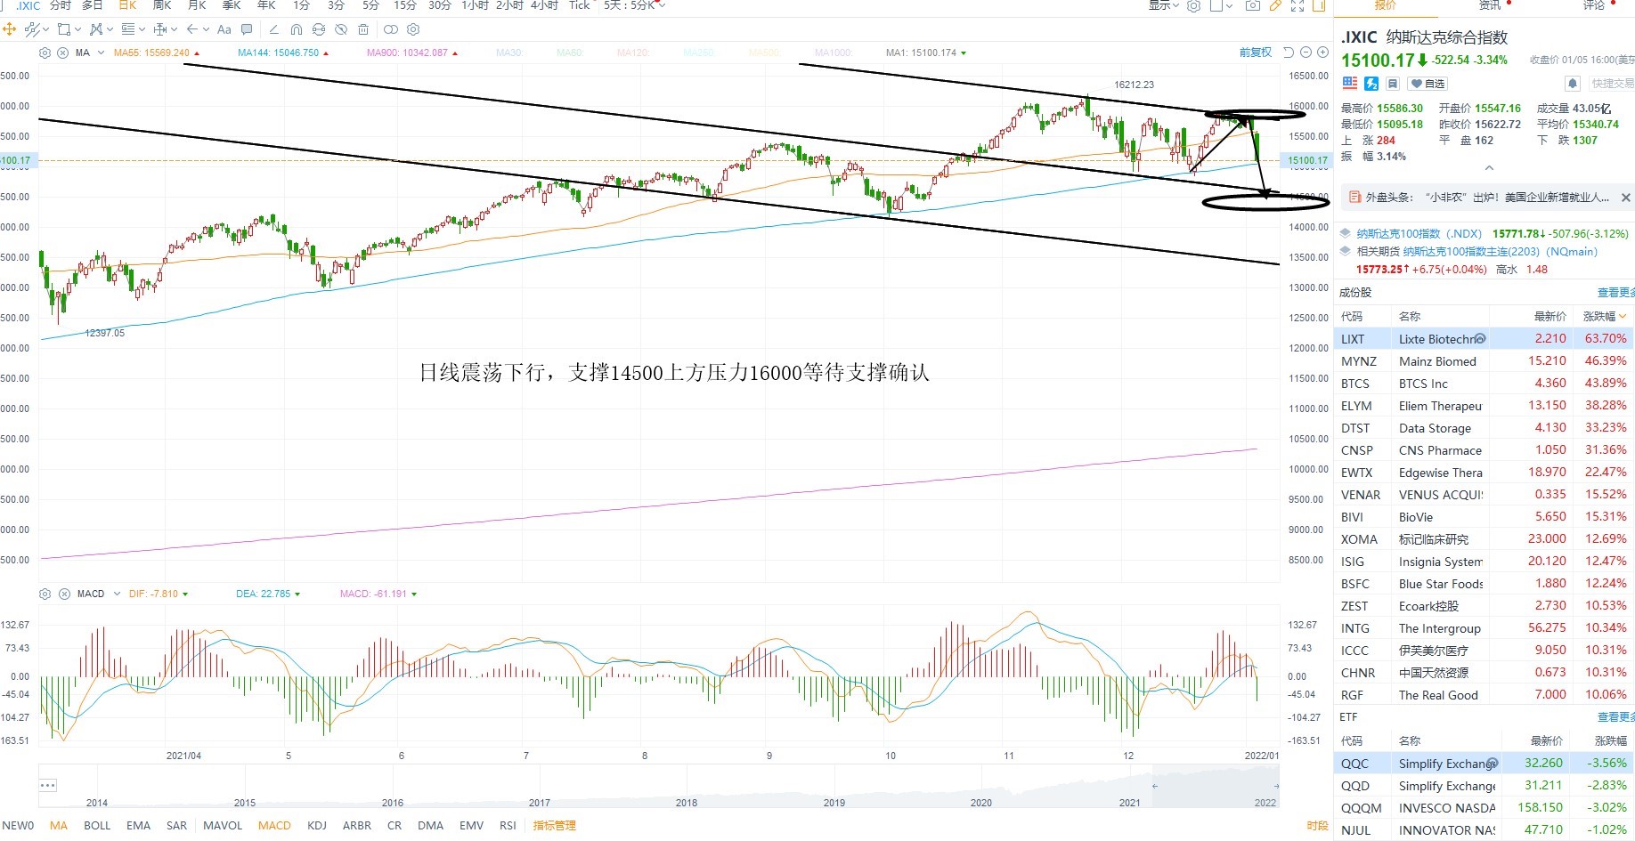Viewport: 1635px width, 841px height.
Task: Click the blue lightning Level 2 icon
Action: [1371, 84]
